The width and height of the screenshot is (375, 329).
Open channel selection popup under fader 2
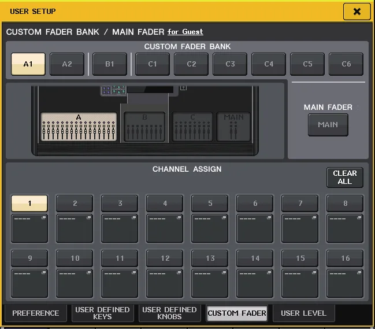[x=75, y=228]
